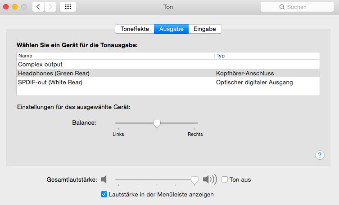The height and width of the screenshot is (205, 339).
Task: Open the Eingabe tab
Action: click(205, 29)
